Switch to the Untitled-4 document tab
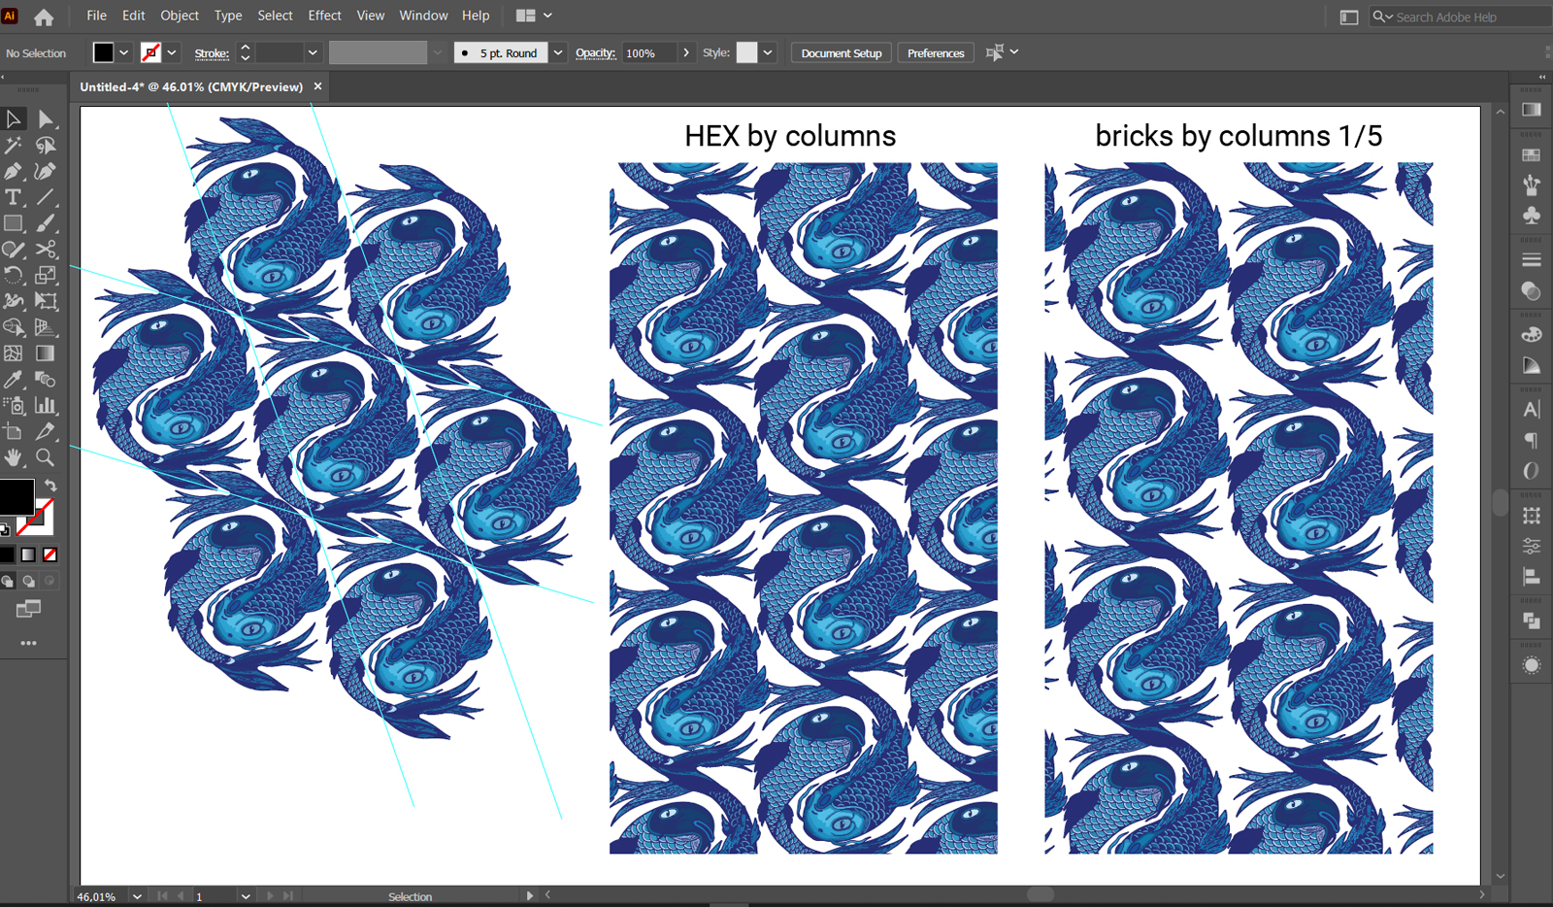 point(190,86)
